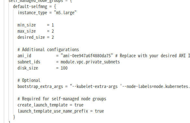Click the ami_id key name
Viewport: 190px width, 123px height.
(24, 56)
